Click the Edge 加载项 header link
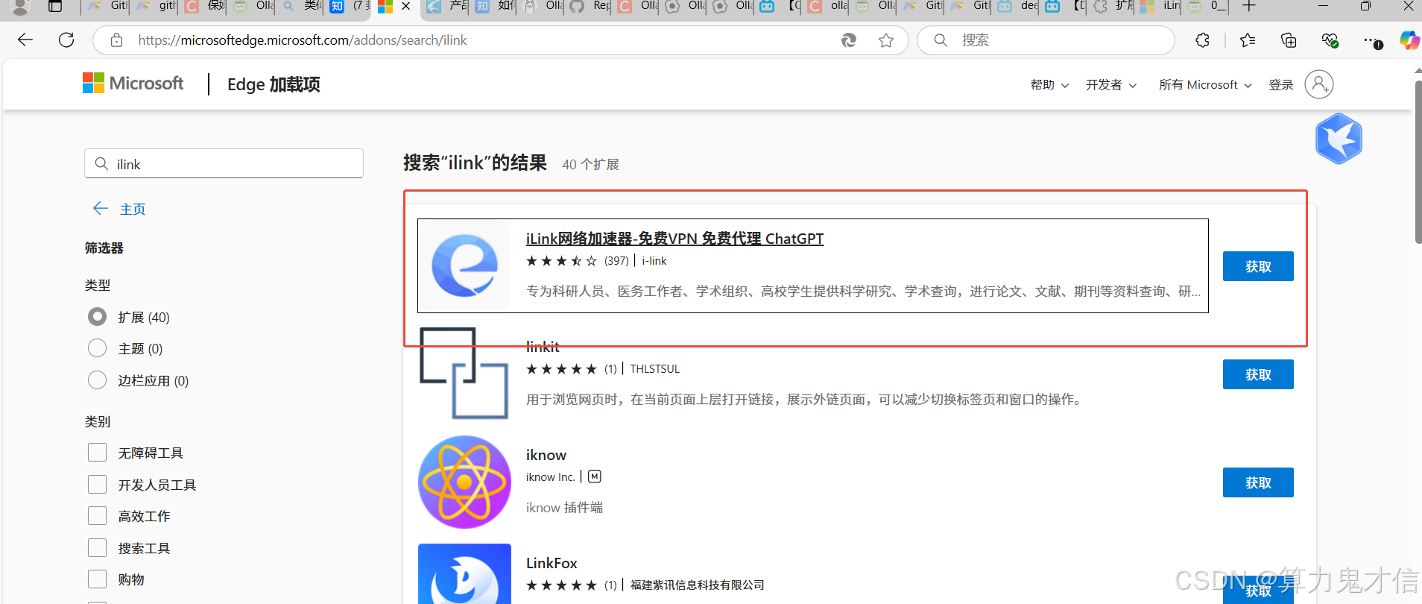 pos(274,84)
